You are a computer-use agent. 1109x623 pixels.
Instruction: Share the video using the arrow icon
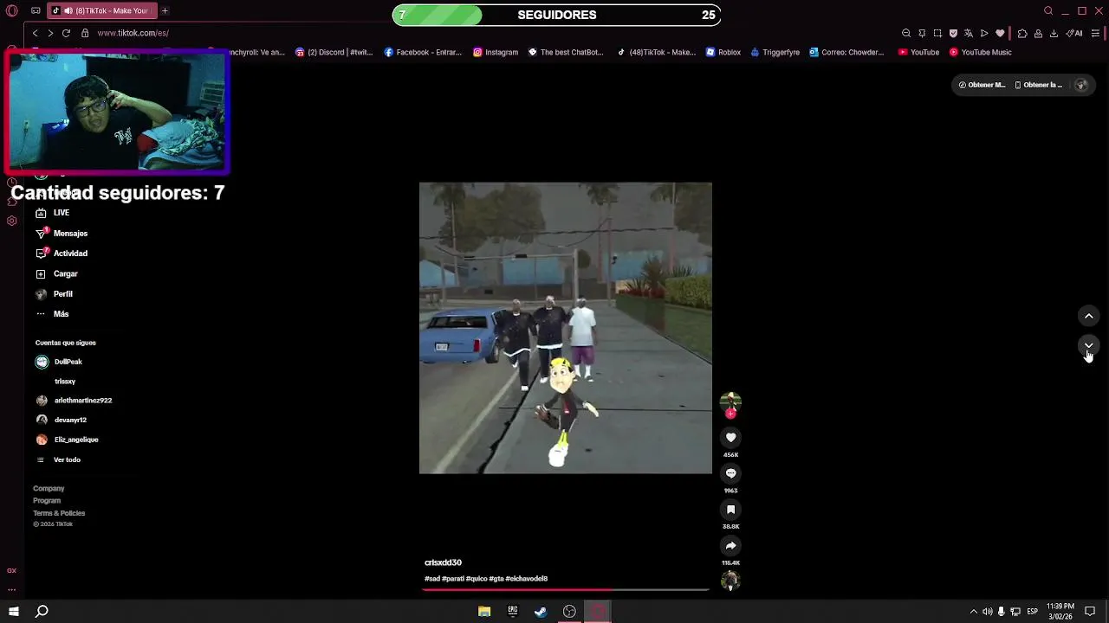point(730,546)
